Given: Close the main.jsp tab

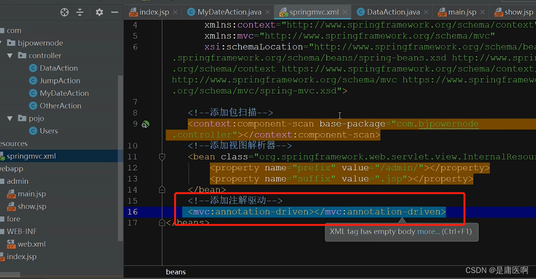Looking at the screenshot, I should 482,12.
